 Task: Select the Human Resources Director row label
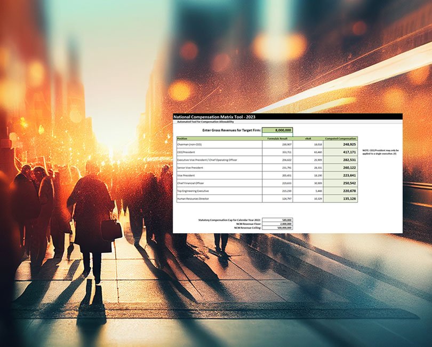tap(219, 199)
